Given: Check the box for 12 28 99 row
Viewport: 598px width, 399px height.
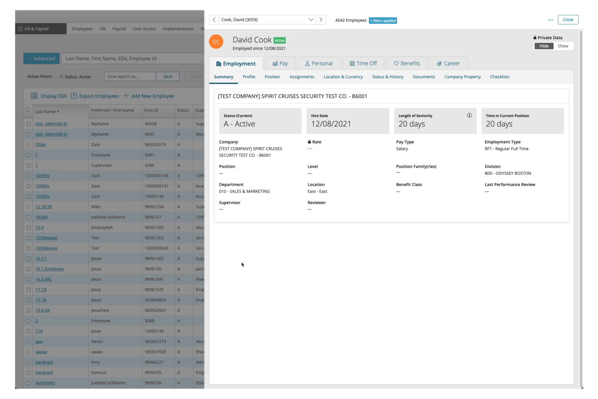Looking at the screenshot, I should (28, 206).
